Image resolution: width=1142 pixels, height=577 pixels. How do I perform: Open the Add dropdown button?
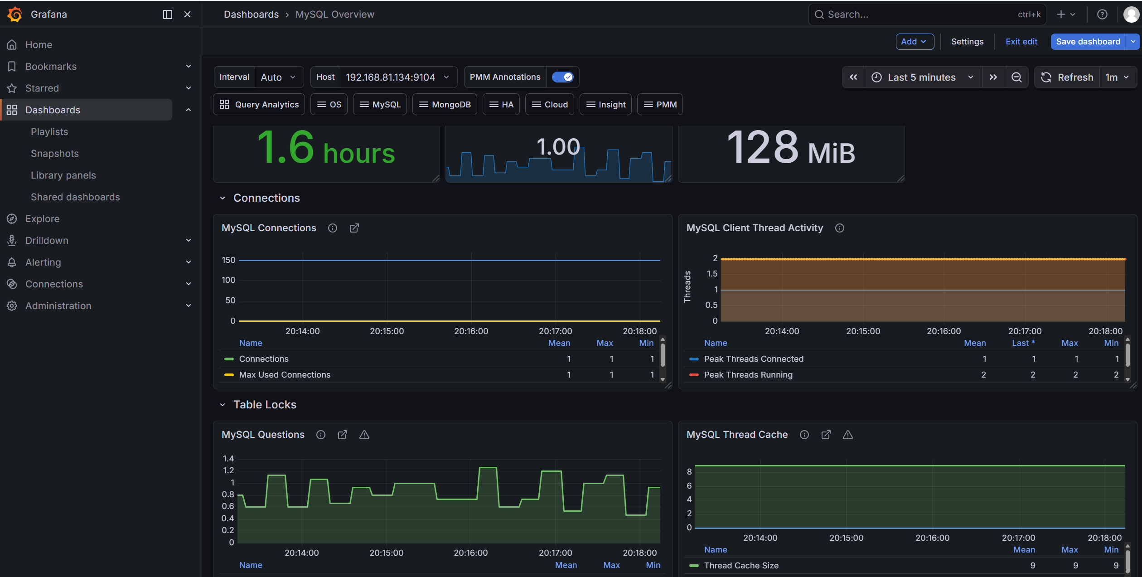915,41
